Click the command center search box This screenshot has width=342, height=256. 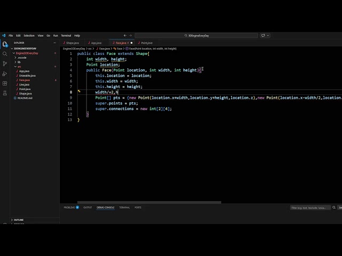point(196,36)
